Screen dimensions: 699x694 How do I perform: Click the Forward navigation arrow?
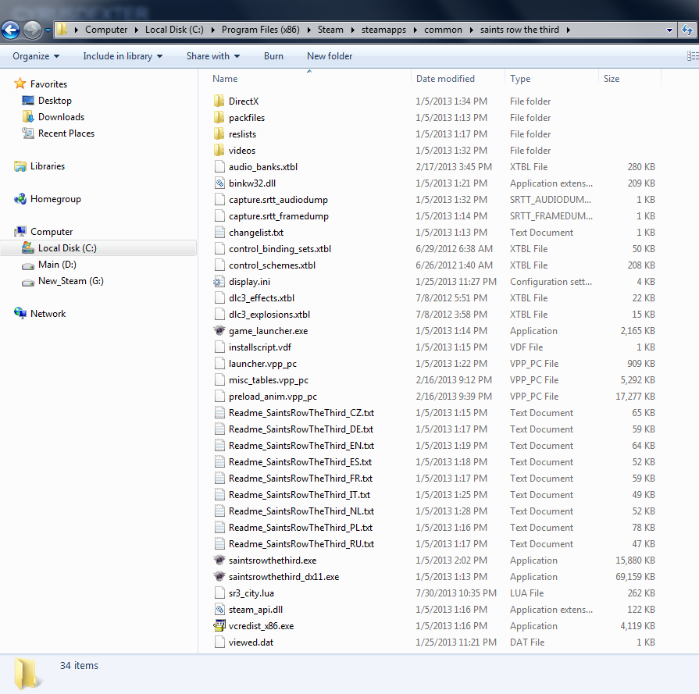[x=32, y=30]
